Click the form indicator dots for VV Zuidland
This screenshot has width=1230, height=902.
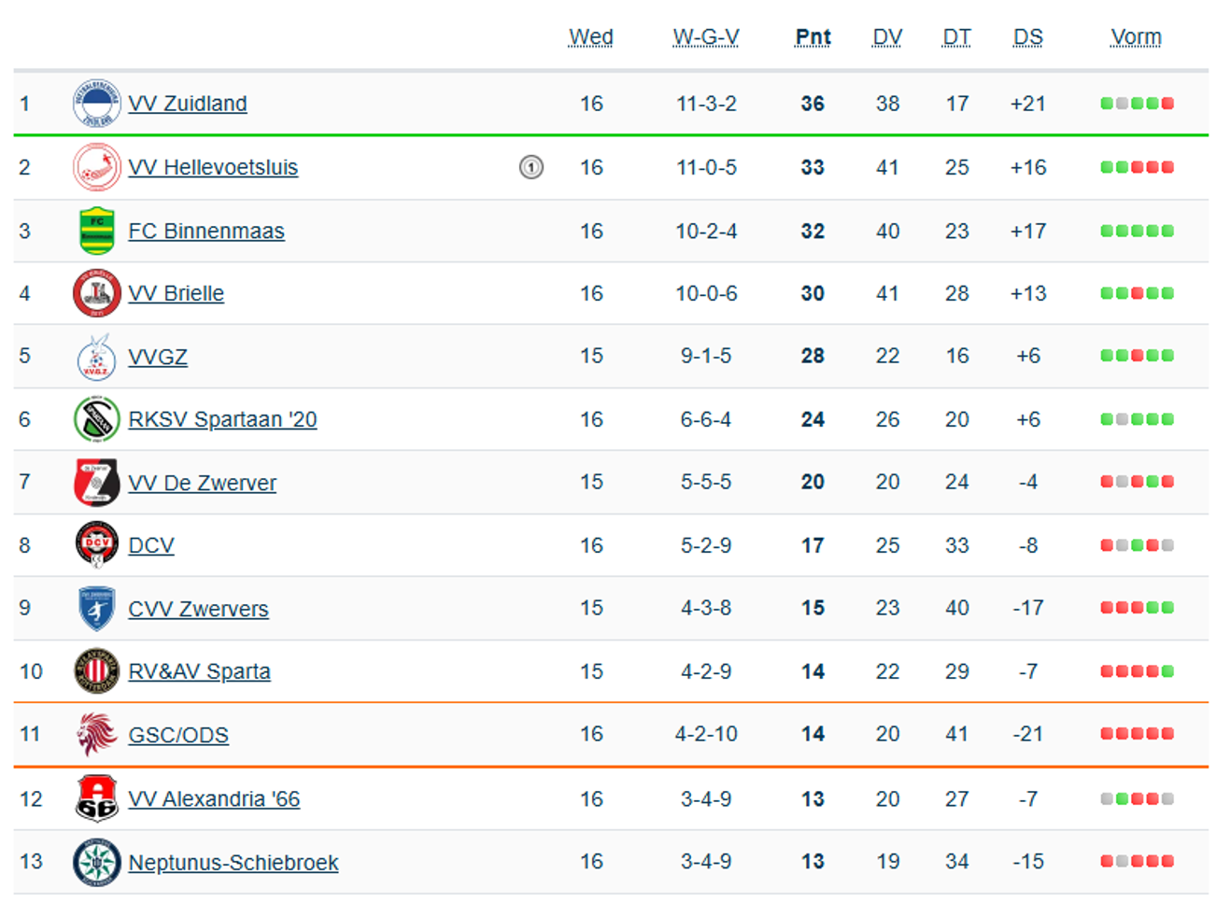point(1137,104)
